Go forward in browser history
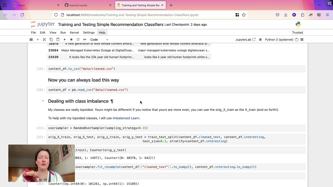This screenshot has width=333, height=187. pyautogui.click(x=14, y=15)
